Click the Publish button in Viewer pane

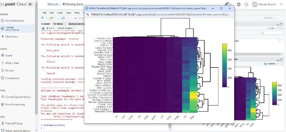coord(270,64)
